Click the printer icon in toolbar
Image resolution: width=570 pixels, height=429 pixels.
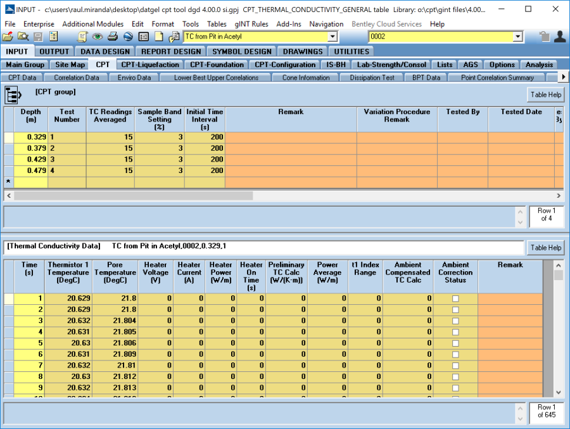[x=113, y=37]
